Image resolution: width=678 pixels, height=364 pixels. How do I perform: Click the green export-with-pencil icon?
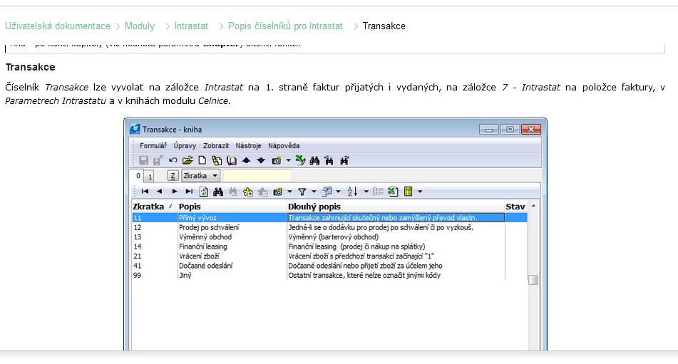pos(300,160)
